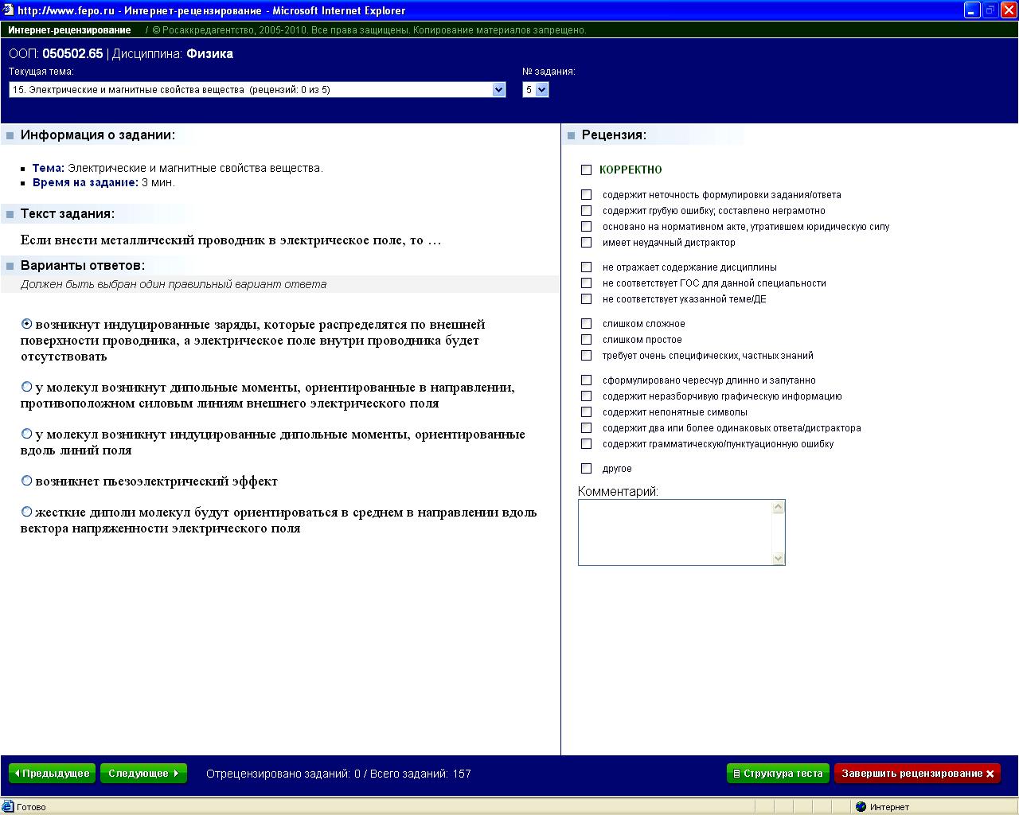
Task: Click the Росаккредагентство copyright notice
Action: pyautogui.click(x=369, y=30)
